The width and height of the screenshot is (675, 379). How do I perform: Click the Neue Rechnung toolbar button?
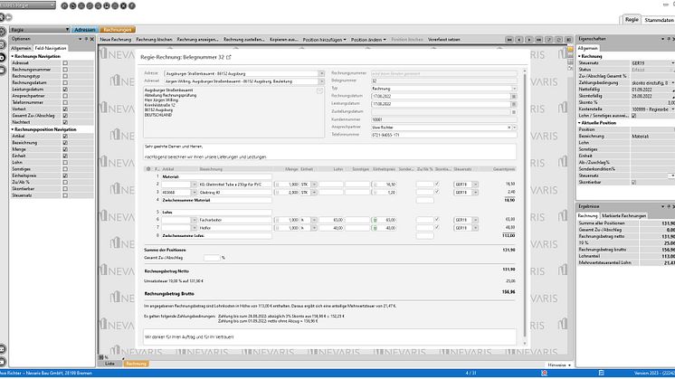115,40
